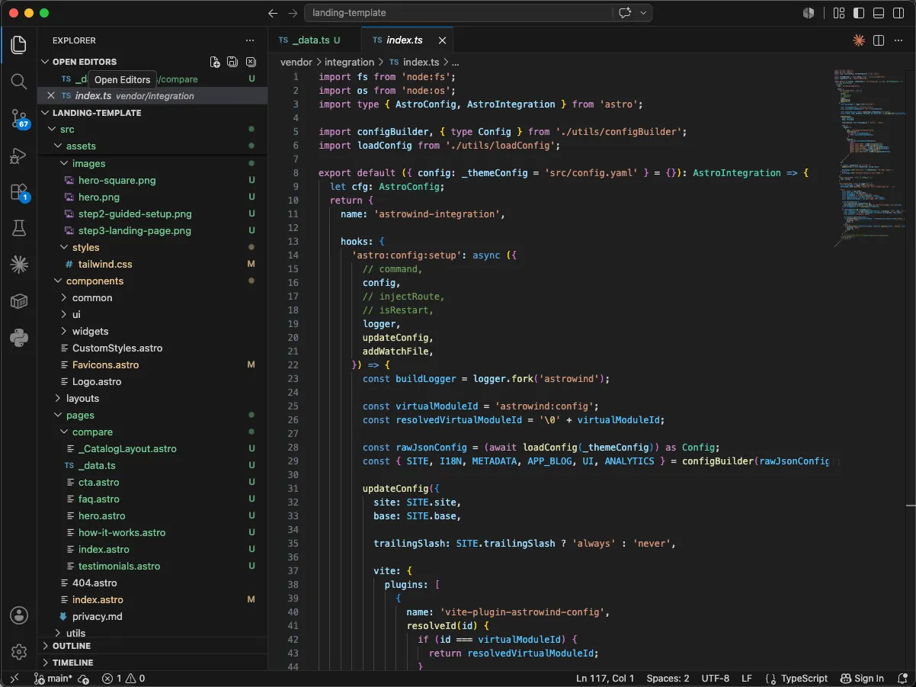Open the Manage gear icon
The height and width of the screenshot is (687, 916).
pyautogui.click(x=19, y=652)
